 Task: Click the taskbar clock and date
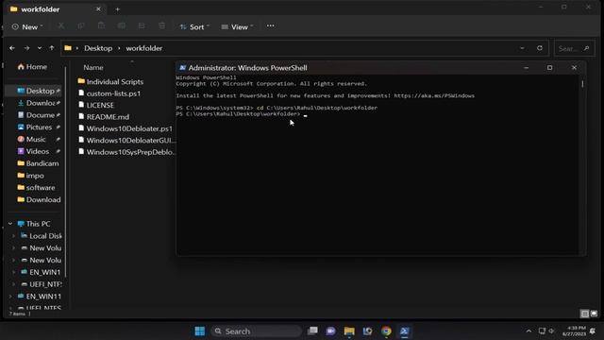tap(574, 331)
